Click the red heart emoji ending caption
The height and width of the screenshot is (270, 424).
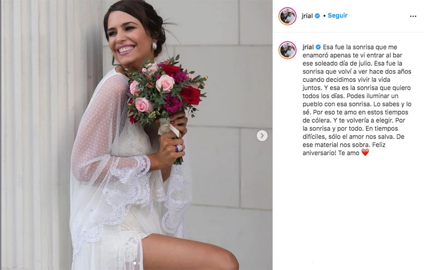tap(365, 153)
